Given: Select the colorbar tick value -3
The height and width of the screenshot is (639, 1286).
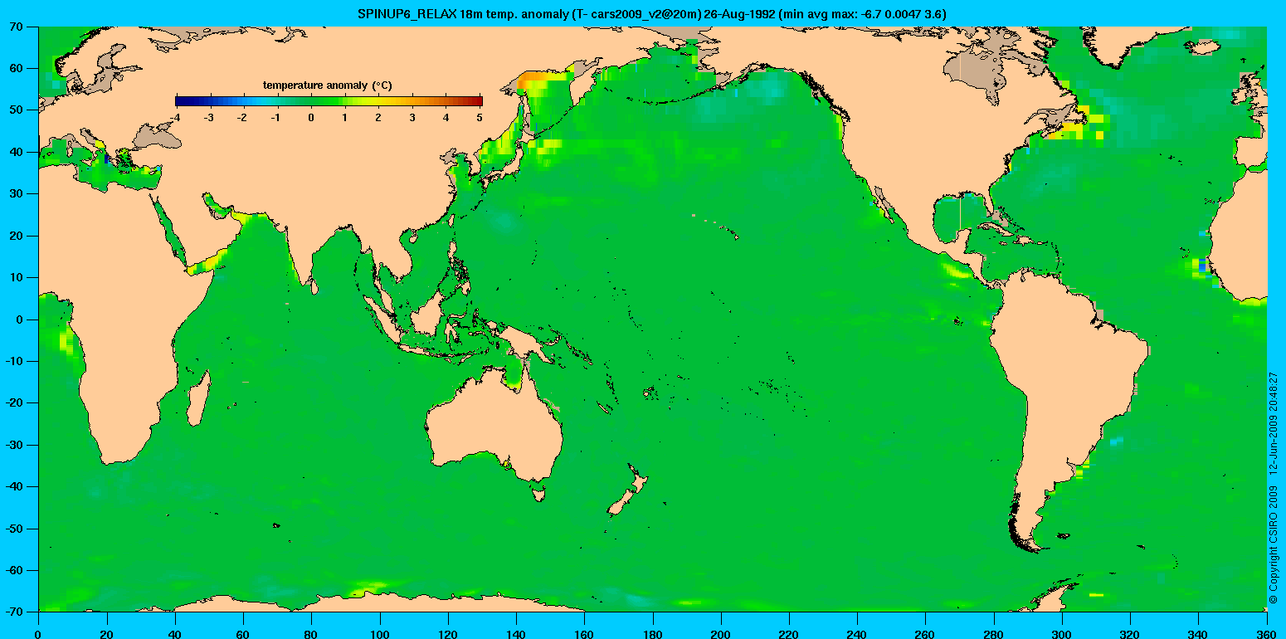Looking at the screenshot, I should [x=209, y=117].
